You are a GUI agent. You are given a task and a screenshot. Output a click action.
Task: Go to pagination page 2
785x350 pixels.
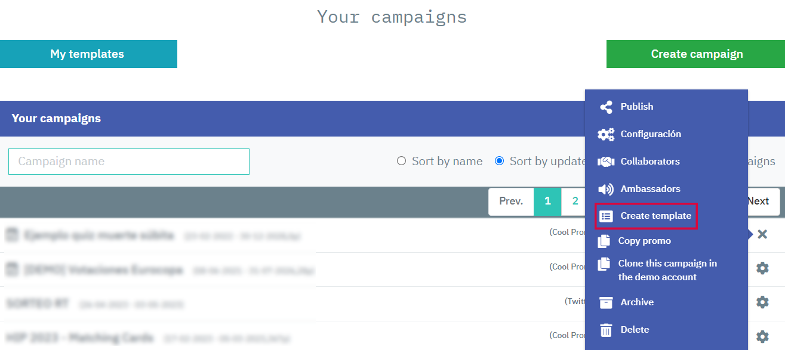575,201
